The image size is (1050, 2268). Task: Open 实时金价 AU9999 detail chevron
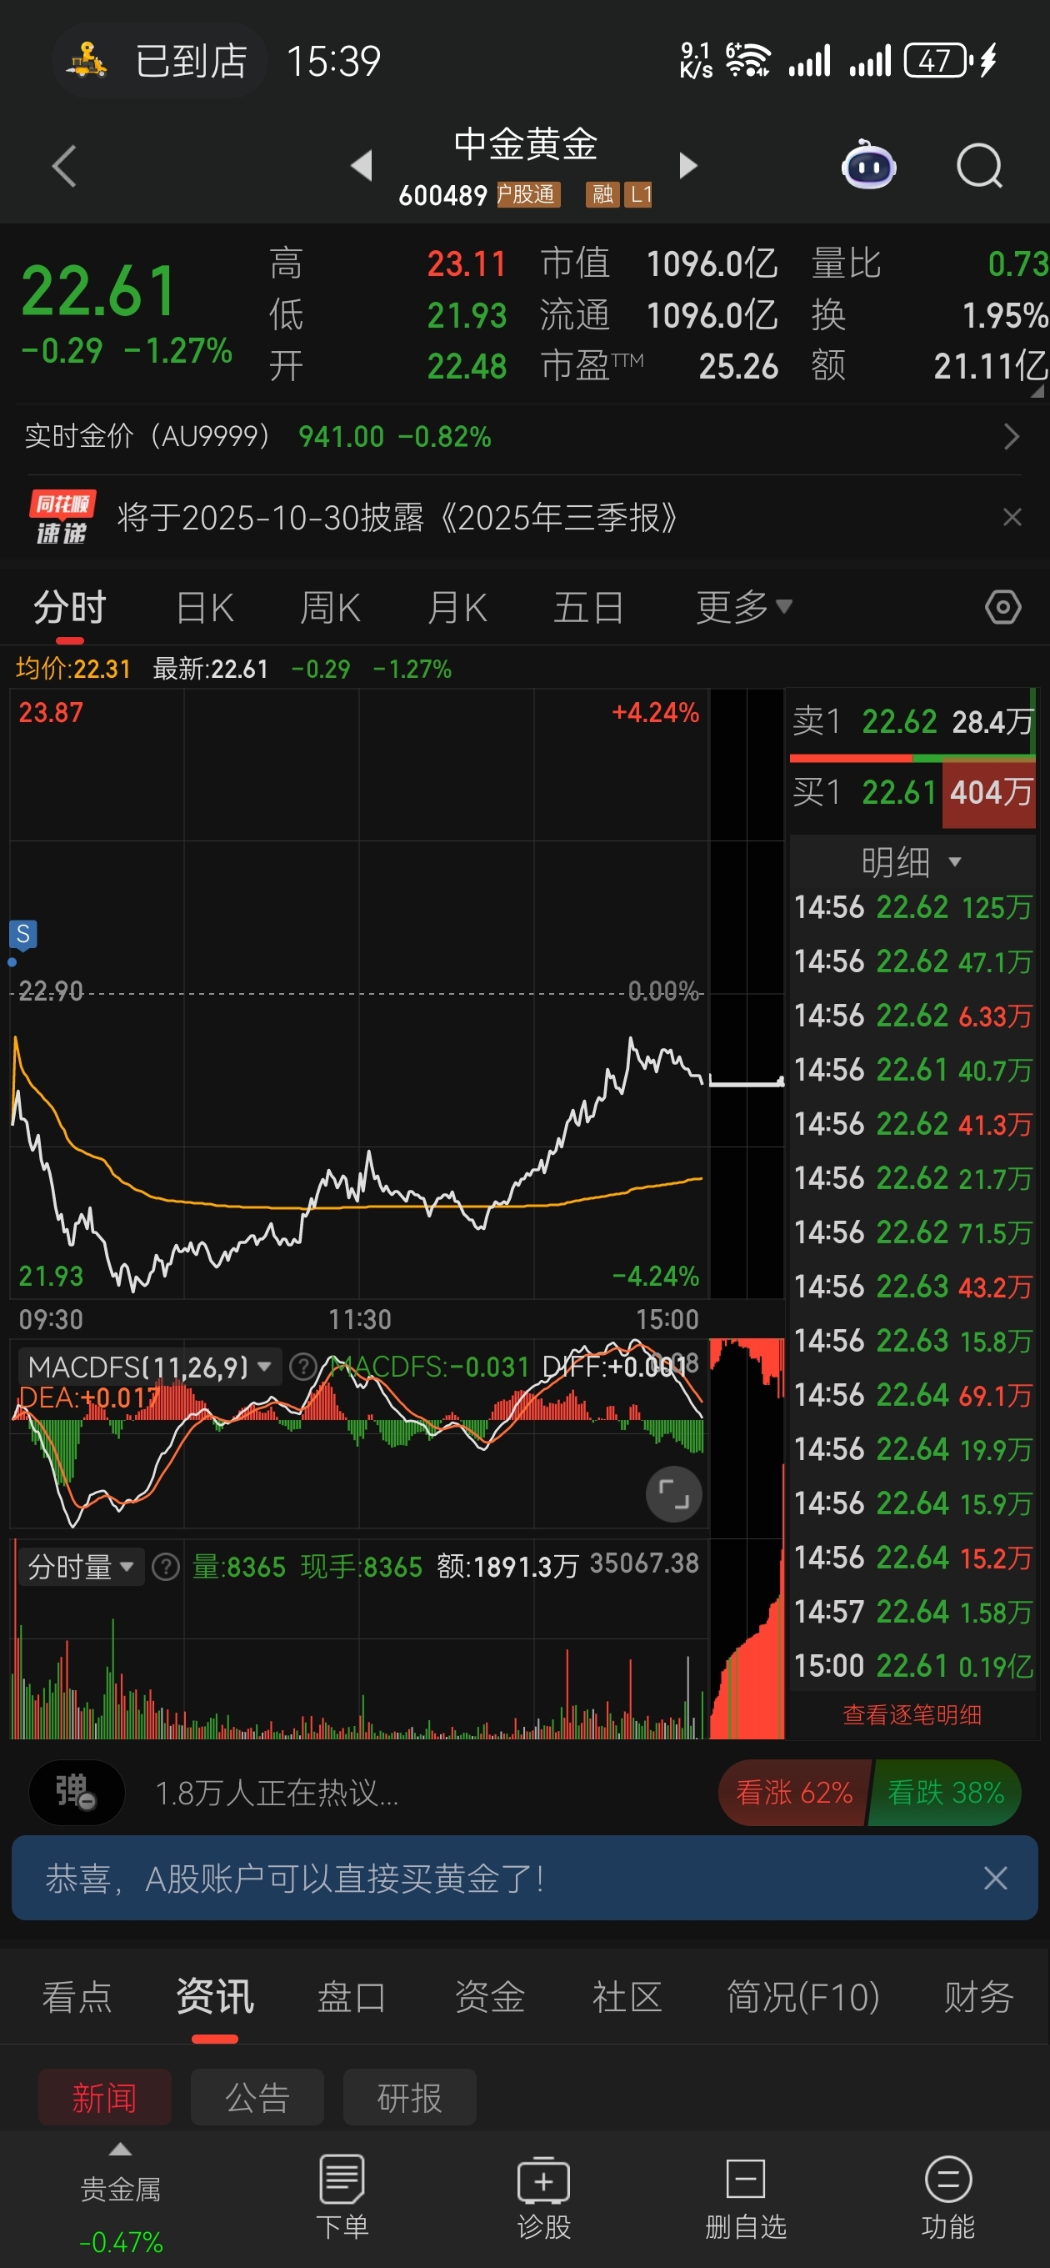pyautogui.click(x=1012, y=437)
